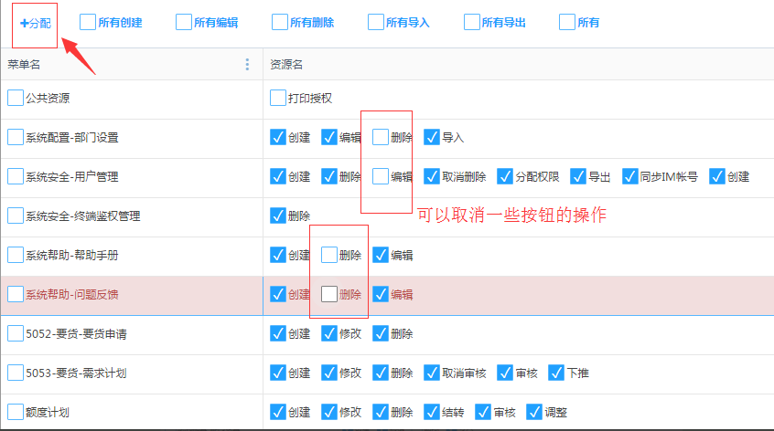
Task: Select the 系统帮助-问题反馈 row checkbox
Action: (16, 294)
